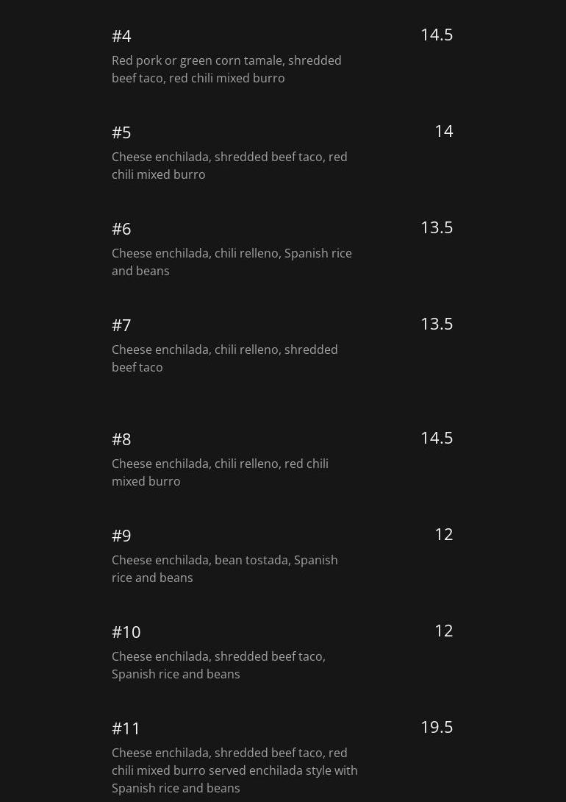Click the #8 combo title

pos(121,439)
